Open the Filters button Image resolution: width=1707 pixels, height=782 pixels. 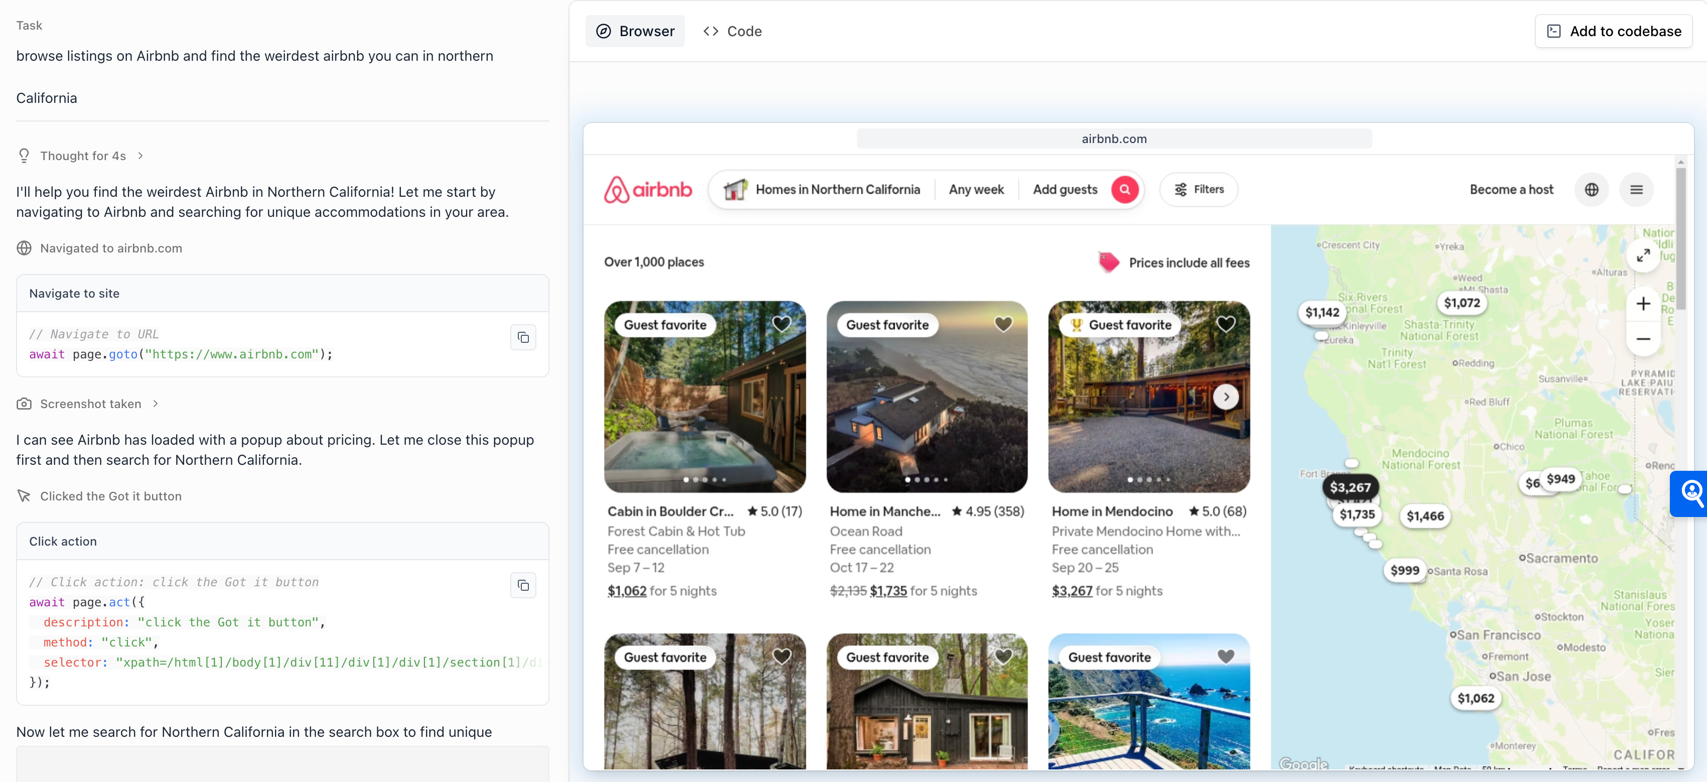click(x=1198, y=190)
